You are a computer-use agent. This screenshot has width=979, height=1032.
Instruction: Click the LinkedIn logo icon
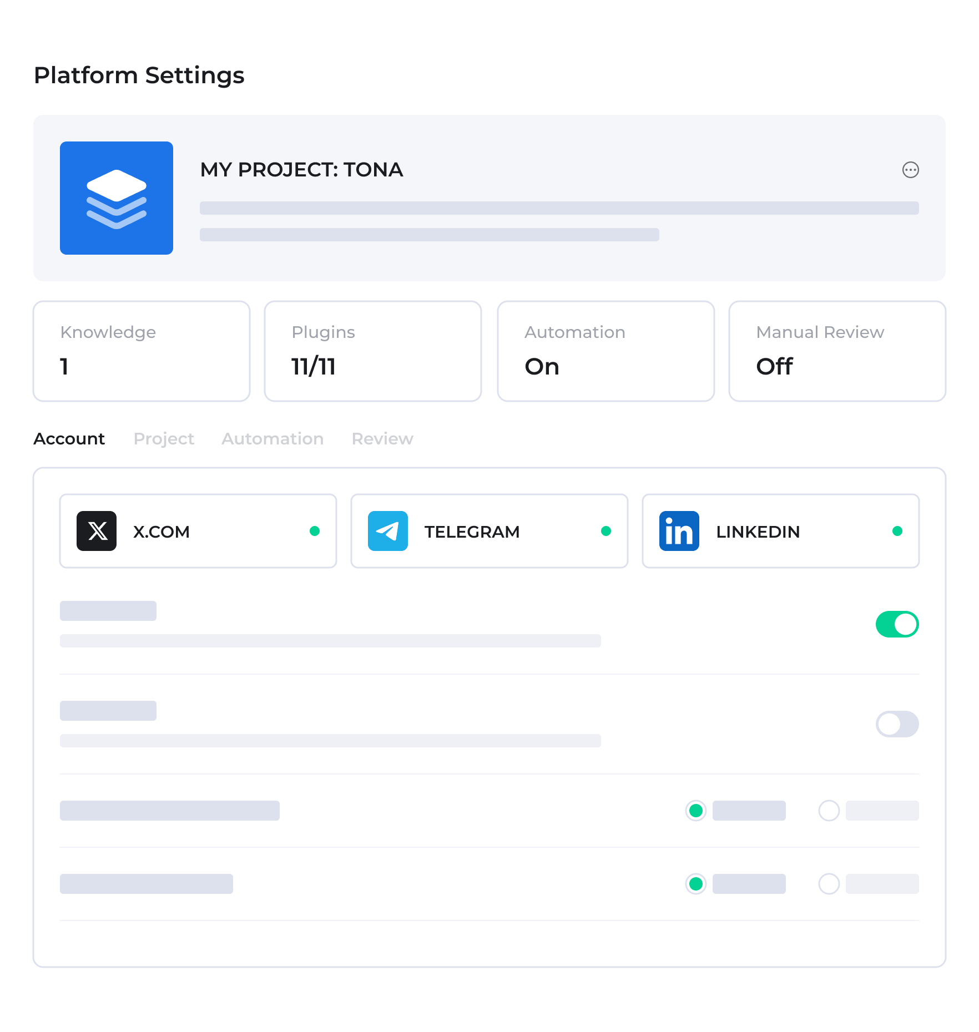(679, 531)
